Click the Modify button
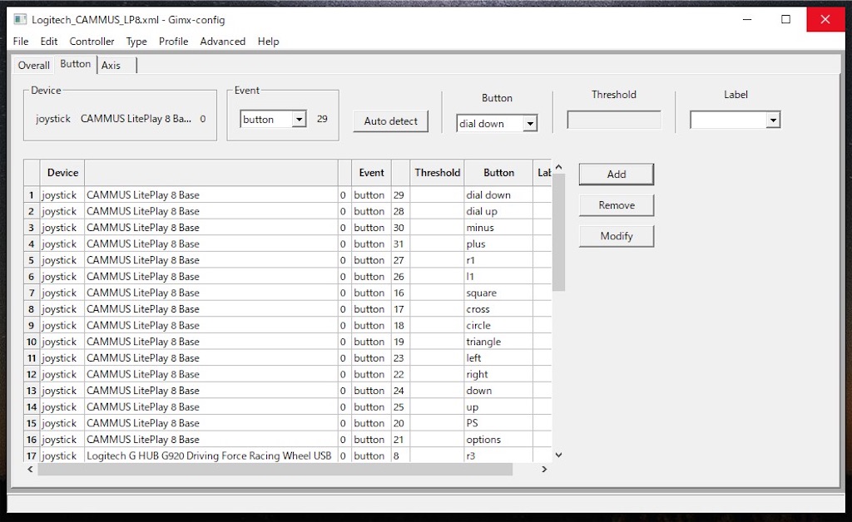 point(617,236)
